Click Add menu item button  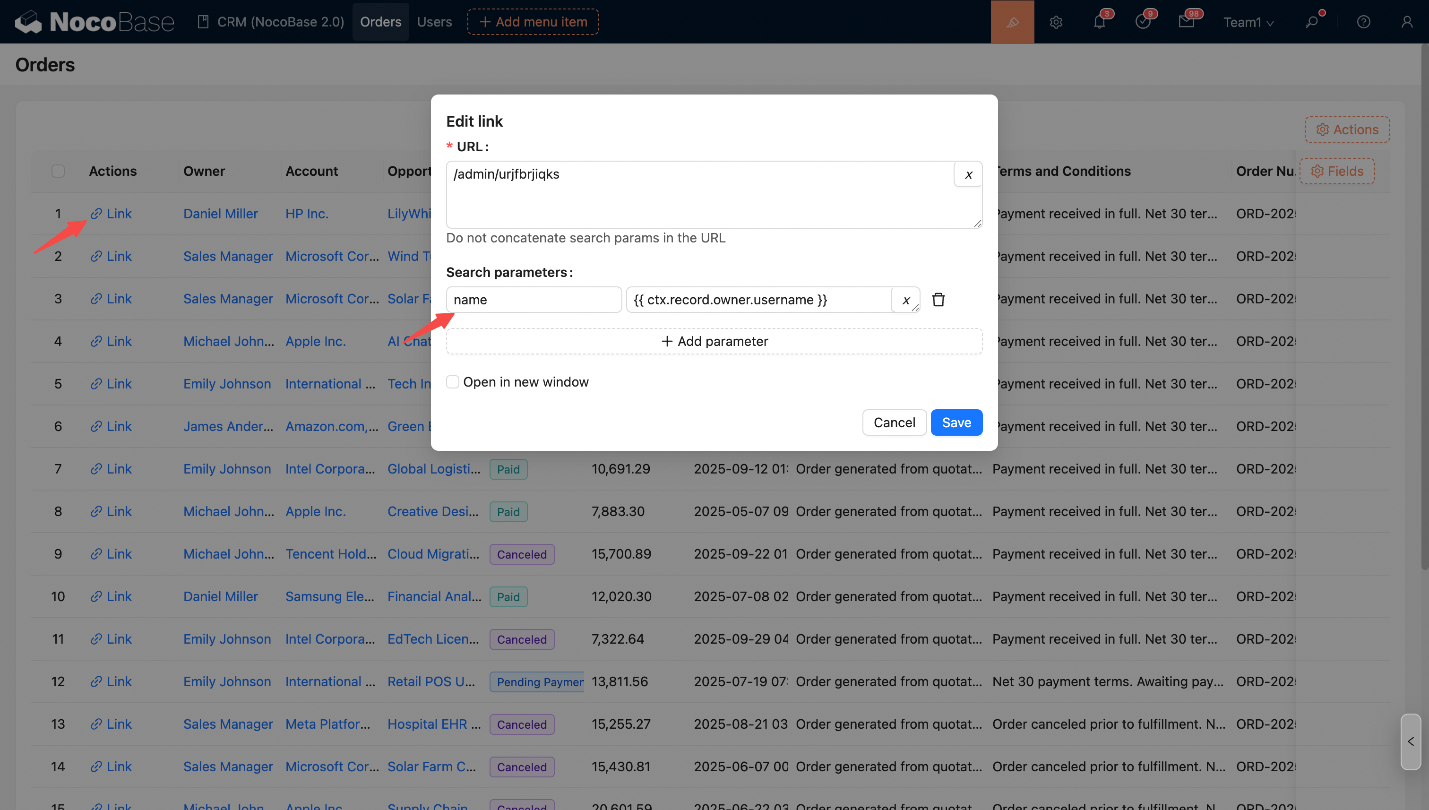[532, 22]
